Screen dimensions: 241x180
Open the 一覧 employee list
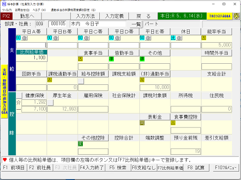click(136, 24)
